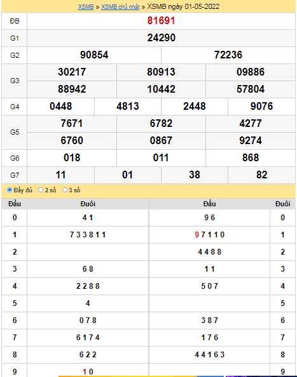
Task: Click tail digits 2 2 8 8
Action: 88,286
